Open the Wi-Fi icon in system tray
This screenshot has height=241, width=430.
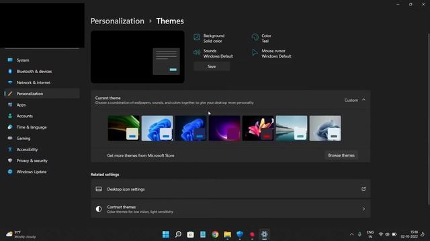tap(381, 234)
